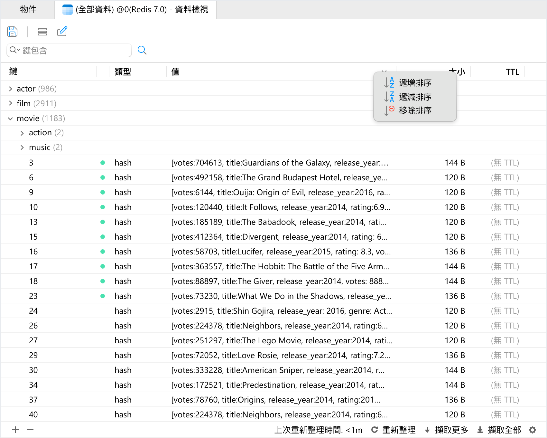Click hash type cell of key 26
The image size is (547, 438).
(123, 326)
